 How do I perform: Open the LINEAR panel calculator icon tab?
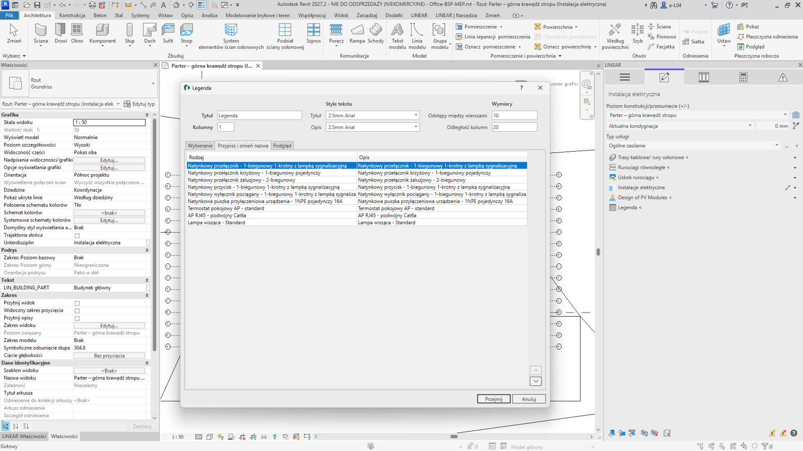(743, 77)
